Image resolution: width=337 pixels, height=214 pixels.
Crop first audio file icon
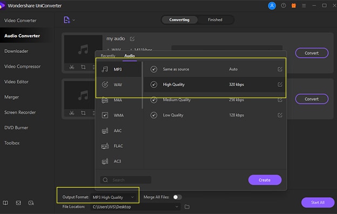tap(83, 67)
